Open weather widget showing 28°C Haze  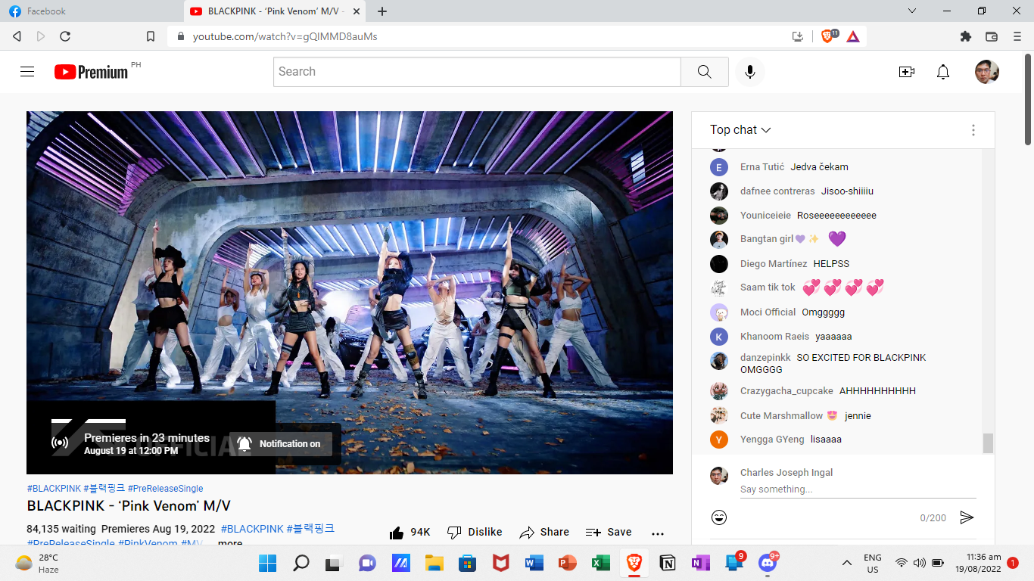coord(36,564)
